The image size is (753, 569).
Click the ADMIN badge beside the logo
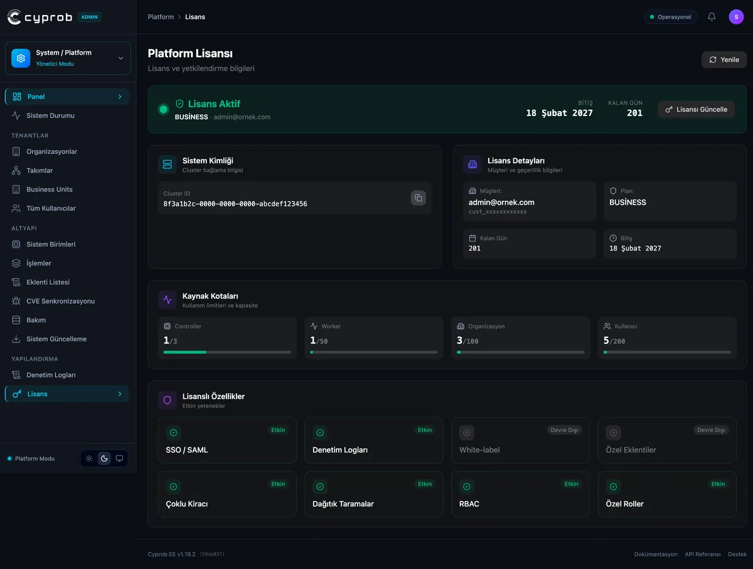[x=90, y=17]
